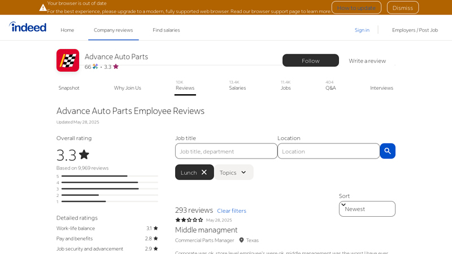Image resolution: width=452 pixels, height=254 pixels.
Task: Click the 4-star rating bar
Action: click(x=107, y=182)
